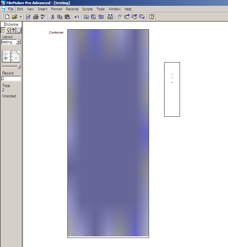Image resolution: width=228 pixels, height=247 pixels.
Task: Click the record navigation slider handle
Action: pyautogui.click(x=19, y=66)
